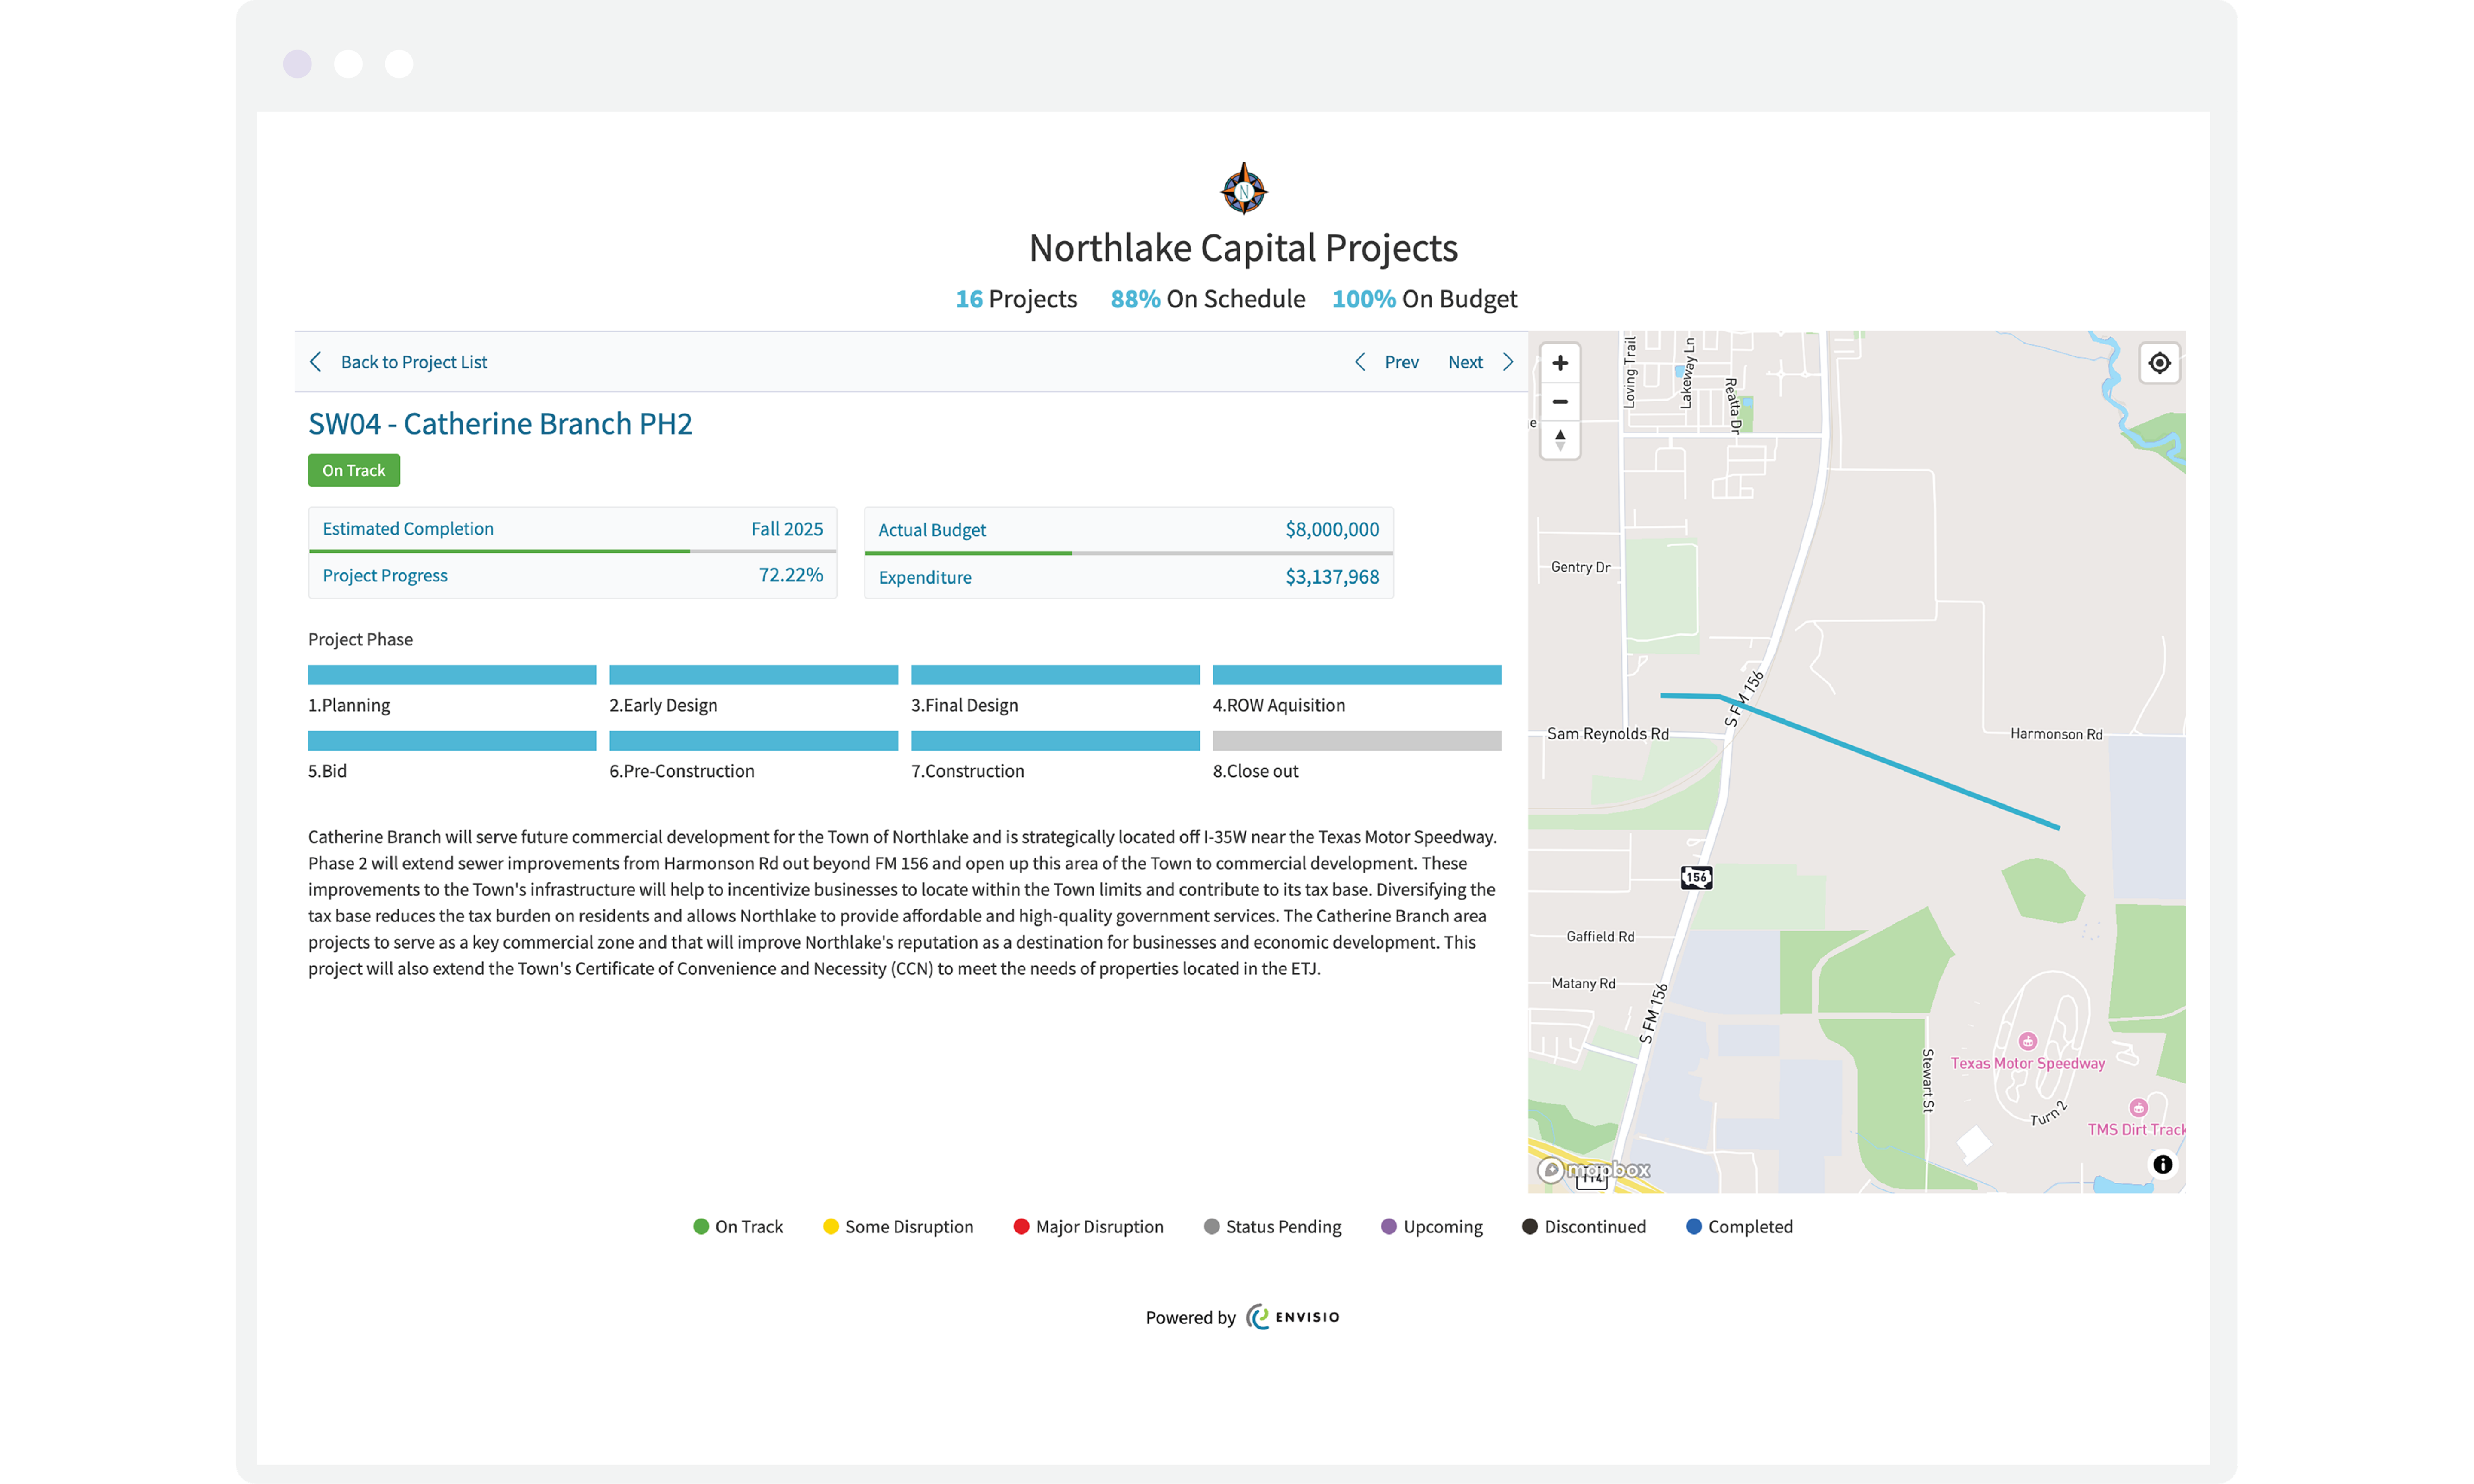Click the Envisio logo link

[1292, 1317]
